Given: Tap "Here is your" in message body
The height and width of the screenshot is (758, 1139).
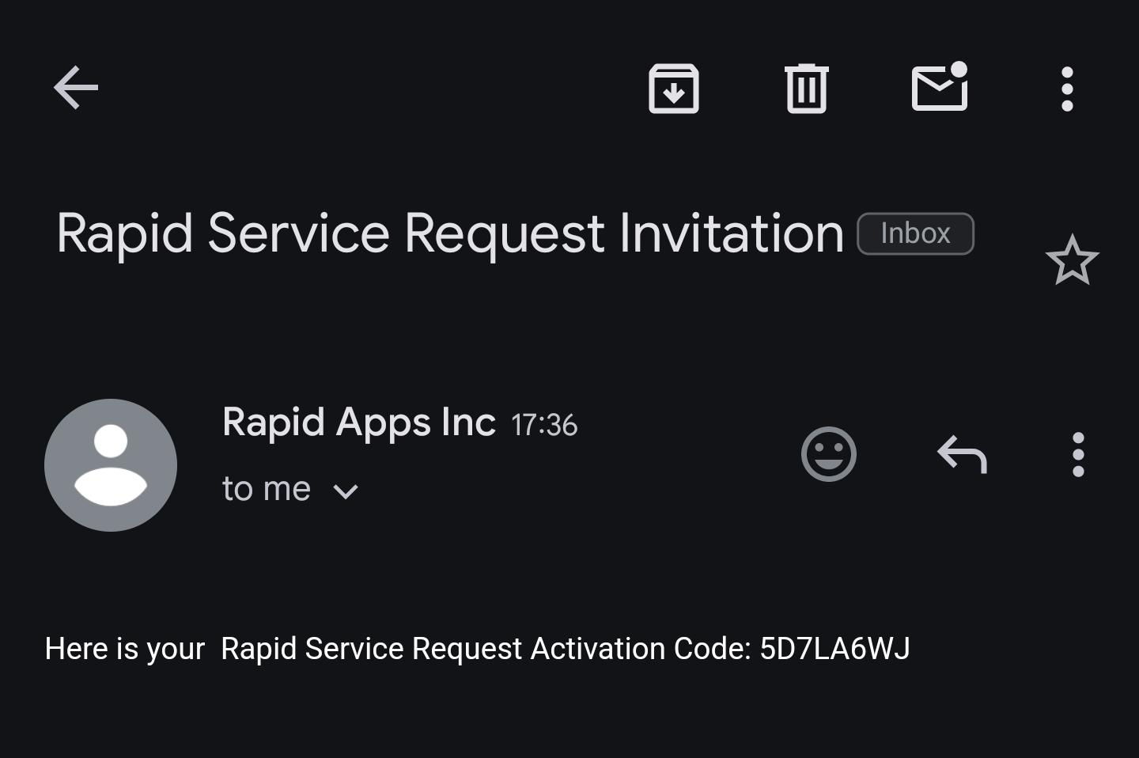Looking at the screenshot, I should point(125,649).
